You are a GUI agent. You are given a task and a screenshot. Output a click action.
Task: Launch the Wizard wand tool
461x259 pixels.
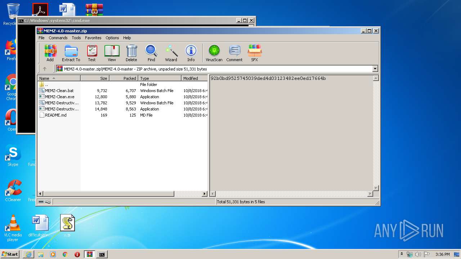point(171,53)
